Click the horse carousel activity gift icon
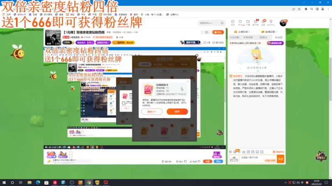The width and height of the screenshot is (332, 186). pyautogui.click(x=63, y=155)
